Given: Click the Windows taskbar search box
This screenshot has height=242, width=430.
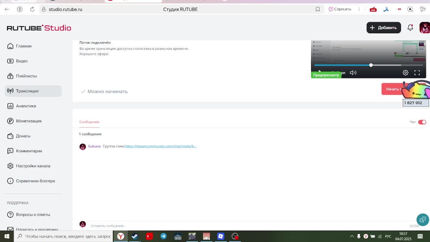Looking at the screenshot, I should pos(63,236).
